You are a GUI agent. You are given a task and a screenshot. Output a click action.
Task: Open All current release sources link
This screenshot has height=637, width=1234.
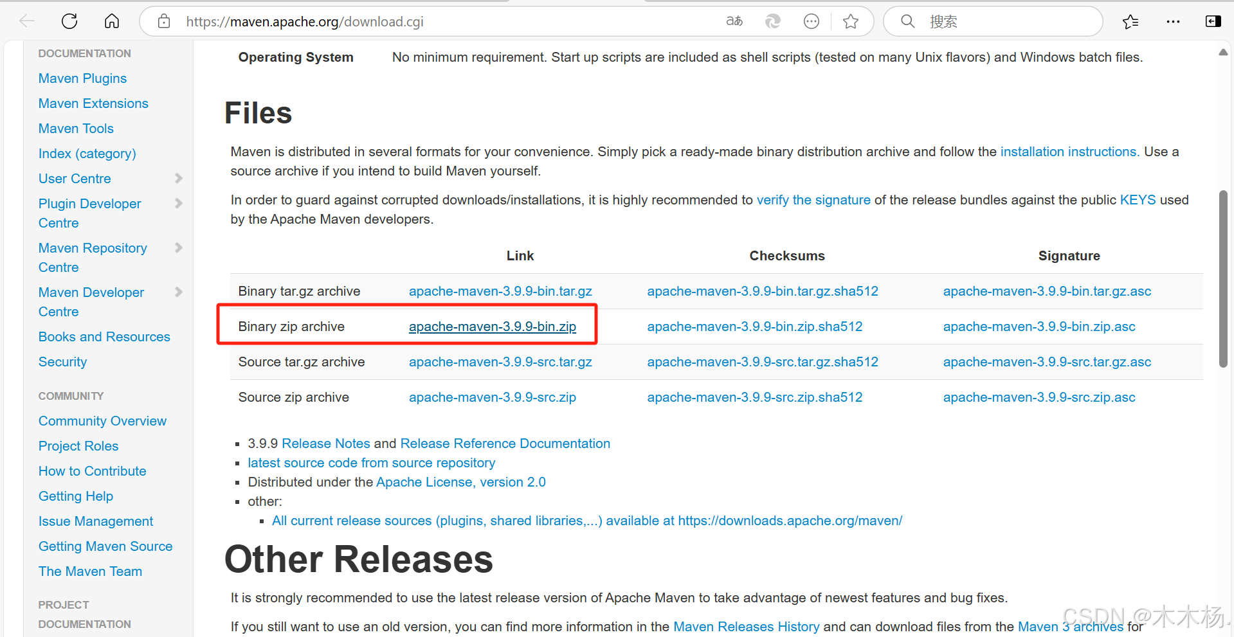pyautogui.click(x=587, y=521)
